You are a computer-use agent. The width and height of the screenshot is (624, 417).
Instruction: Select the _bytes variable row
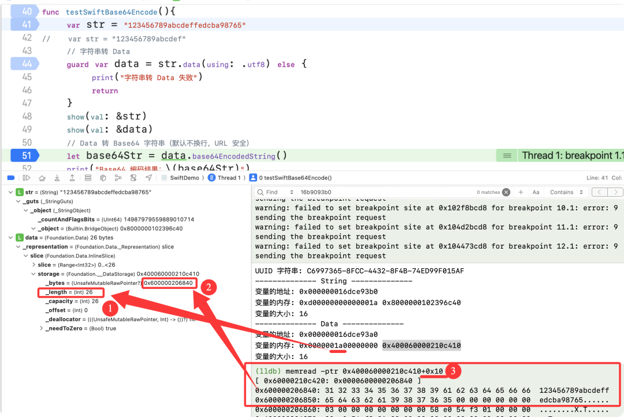point(120,283)
